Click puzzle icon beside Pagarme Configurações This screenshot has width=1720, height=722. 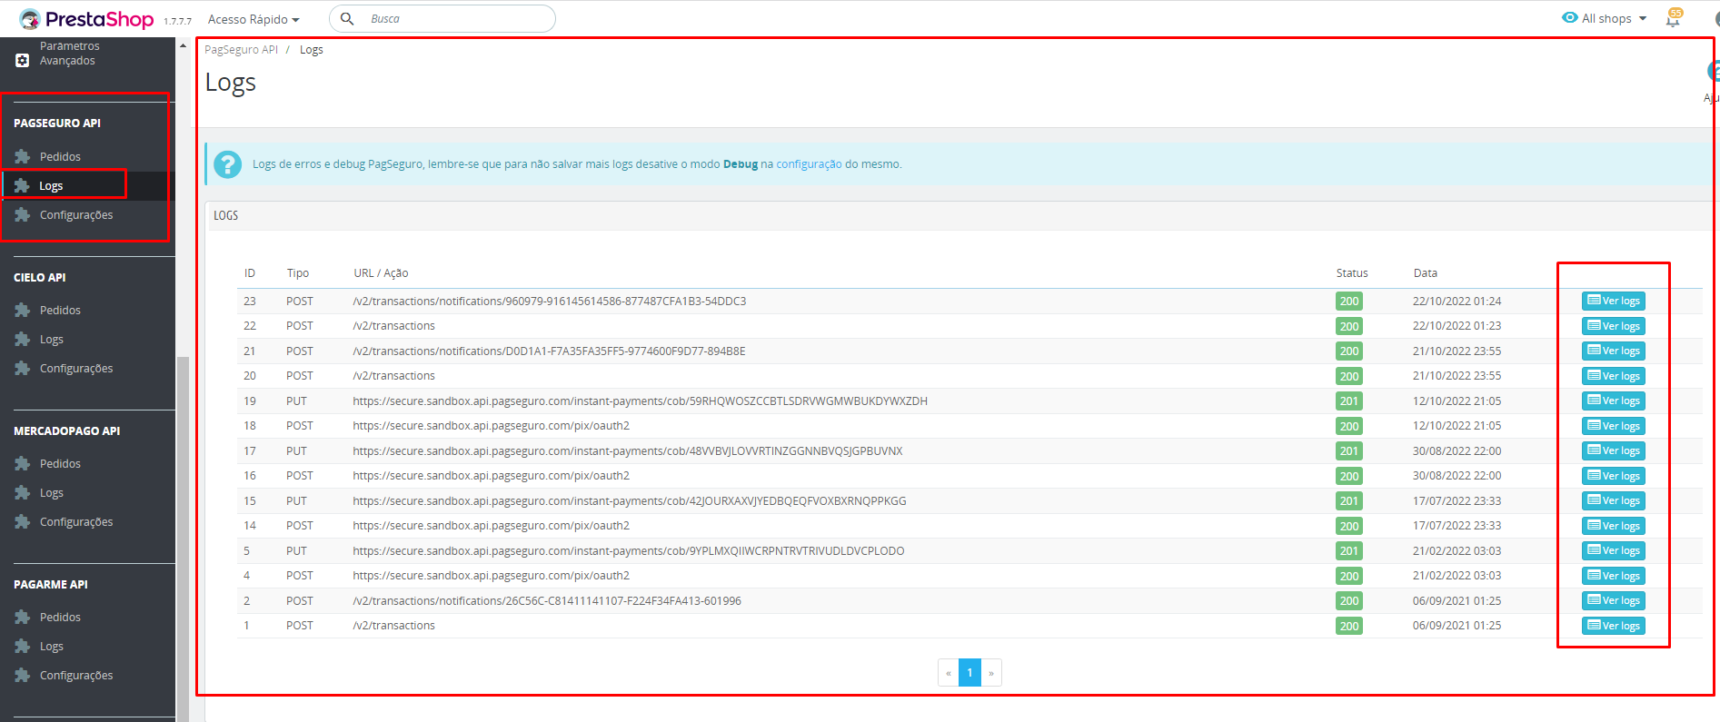tap(23, 675)
